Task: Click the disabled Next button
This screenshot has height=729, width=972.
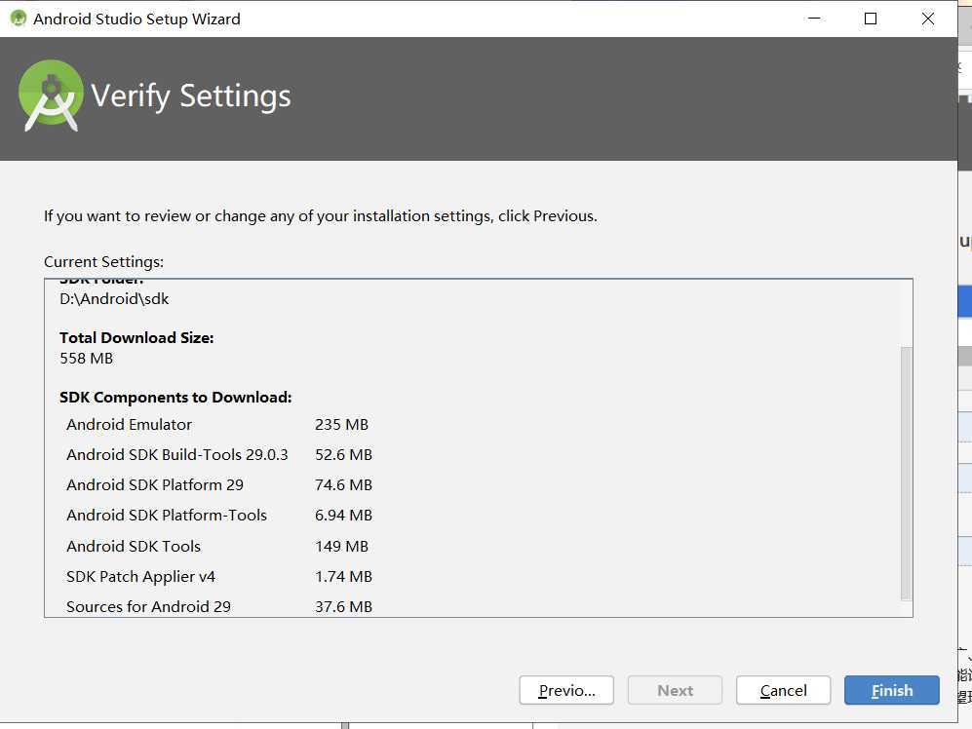Action: [x=675, y=690]
